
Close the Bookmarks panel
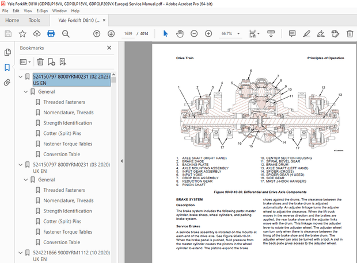point(109,48)
